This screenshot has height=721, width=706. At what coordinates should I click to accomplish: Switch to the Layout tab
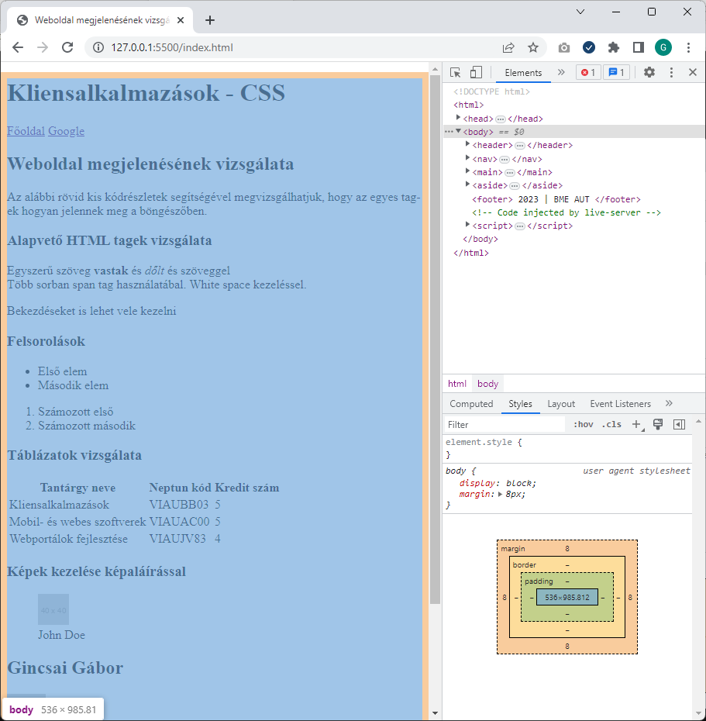click(561, 404)
